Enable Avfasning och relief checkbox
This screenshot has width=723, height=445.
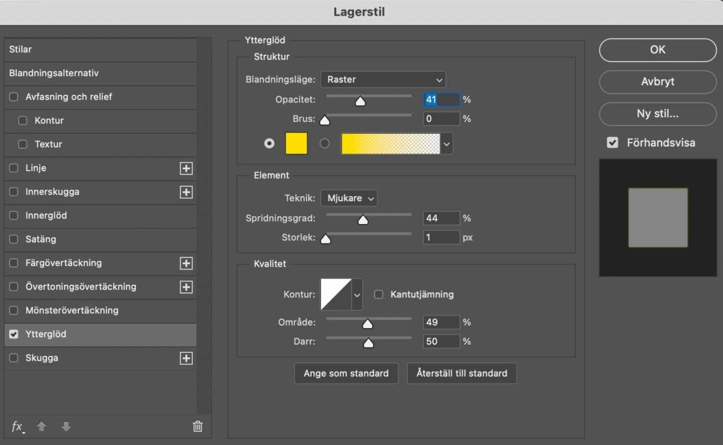pyautogui.click(x=14, y=97)
